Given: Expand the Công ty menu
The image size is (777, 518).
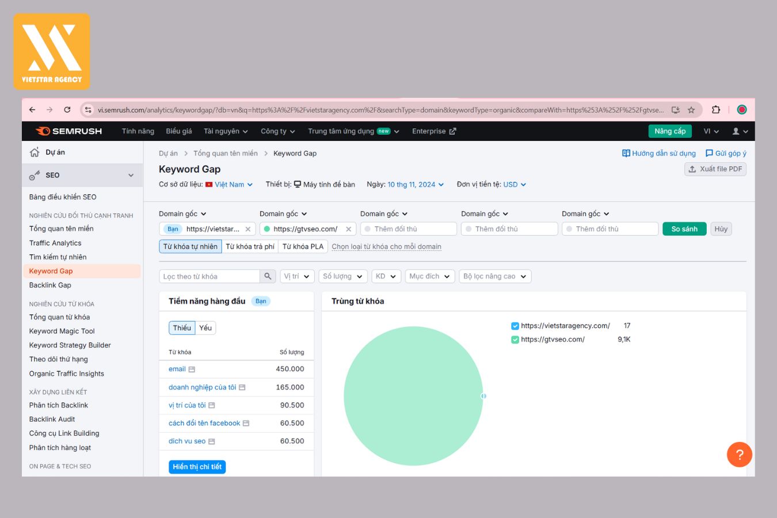Looking at the screenshot, I should point(278,131).
